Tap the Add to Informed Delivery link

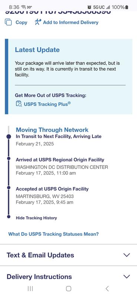pos(71,22)
